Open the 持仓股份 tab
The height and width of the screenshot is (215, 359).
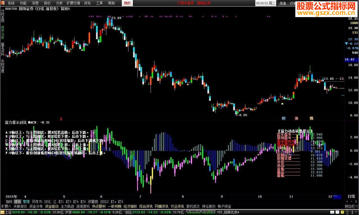[209, 207]
